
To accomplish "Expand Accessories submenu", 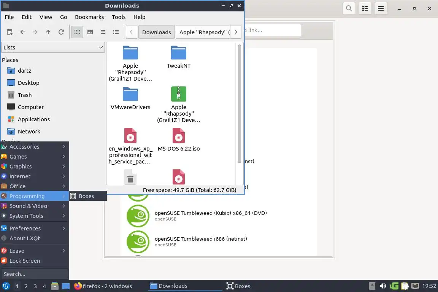I will pyautogui.click(x=34, y=147).
